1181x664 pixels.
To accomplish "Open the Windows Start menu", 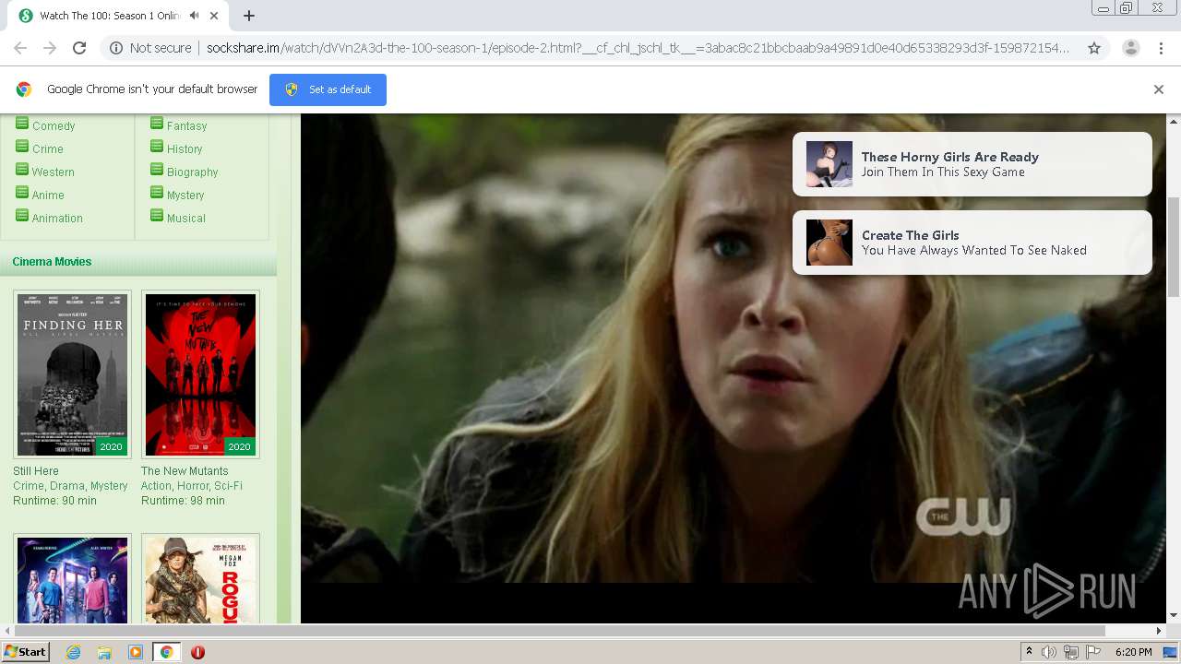I will (x=26, y=652).
